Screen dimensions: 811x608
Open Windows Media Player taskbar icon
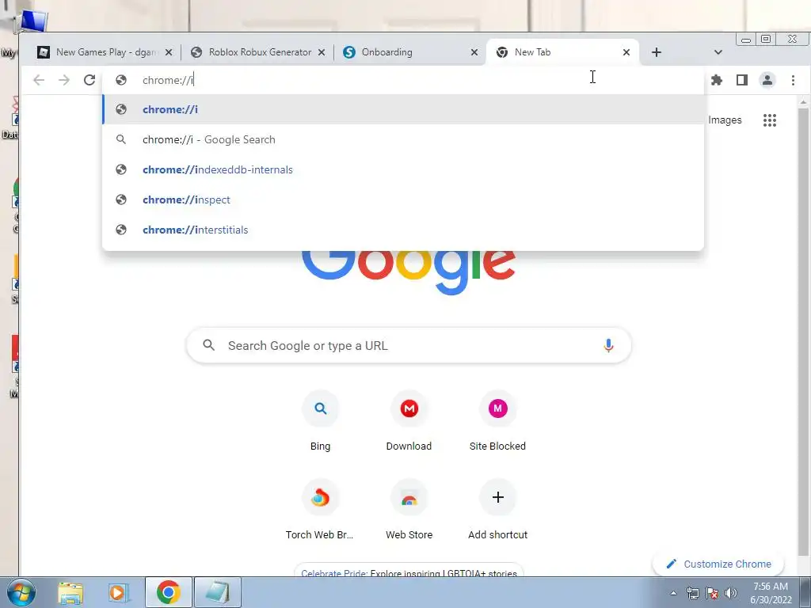[x=119, y=592]
